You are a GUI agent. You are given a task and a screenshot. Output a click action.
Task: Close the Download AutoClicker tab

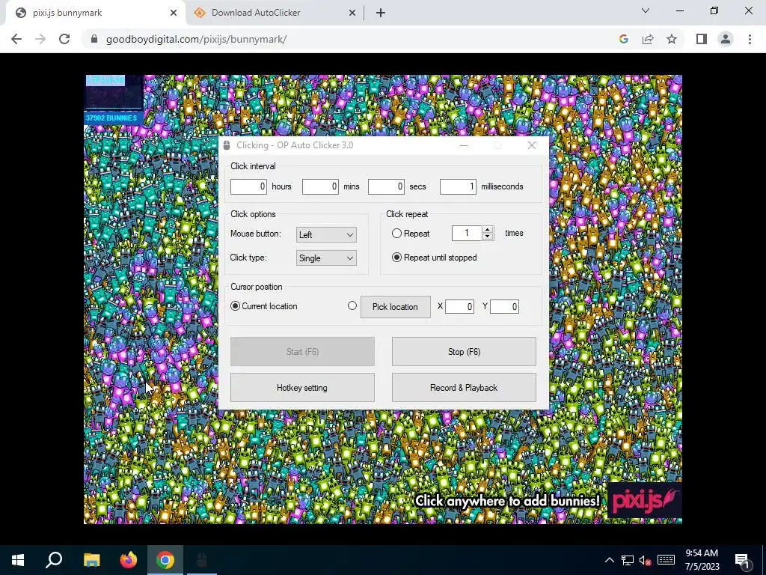point(352,13)
